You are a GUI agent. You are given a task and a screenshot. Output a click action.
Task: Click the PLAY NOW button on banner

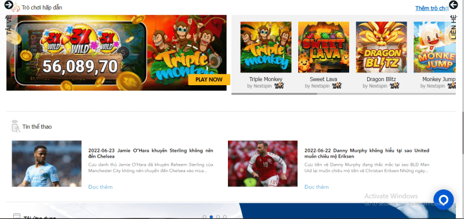[x=209, y=79]
